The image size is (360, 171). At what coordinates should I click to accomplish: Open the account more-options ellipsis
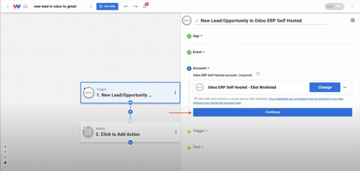pos(345,87)
